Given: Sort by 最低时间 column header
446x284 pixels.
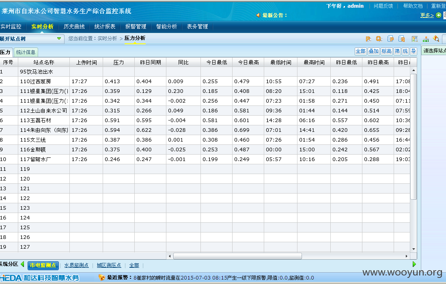Looking at the screenshot, I should click(281, 62).
